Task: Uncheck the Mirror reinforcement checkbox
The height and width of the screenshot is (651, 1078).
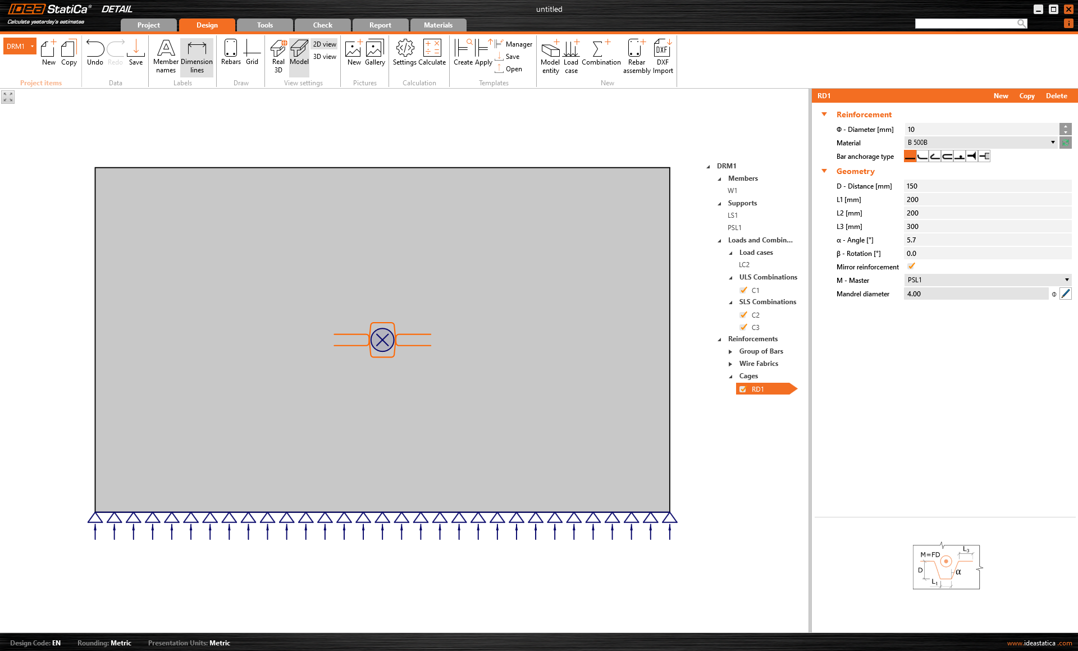Action: click(x=911, y=267)
